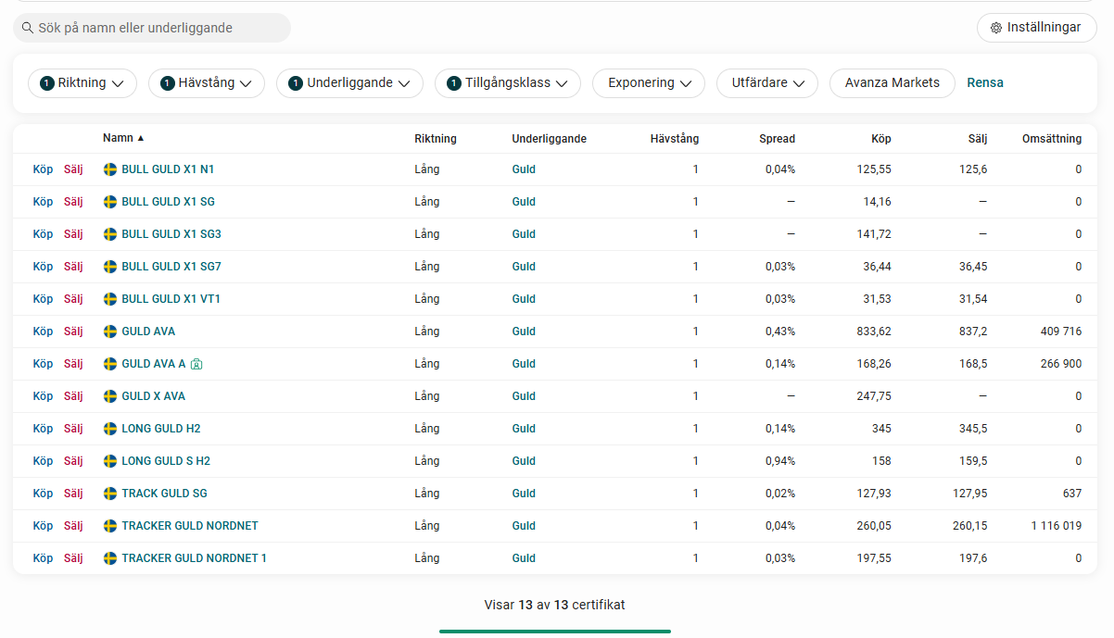Click Swedish flag icon beside TRACK GULD SG
1114x638 pixels.
110,494
